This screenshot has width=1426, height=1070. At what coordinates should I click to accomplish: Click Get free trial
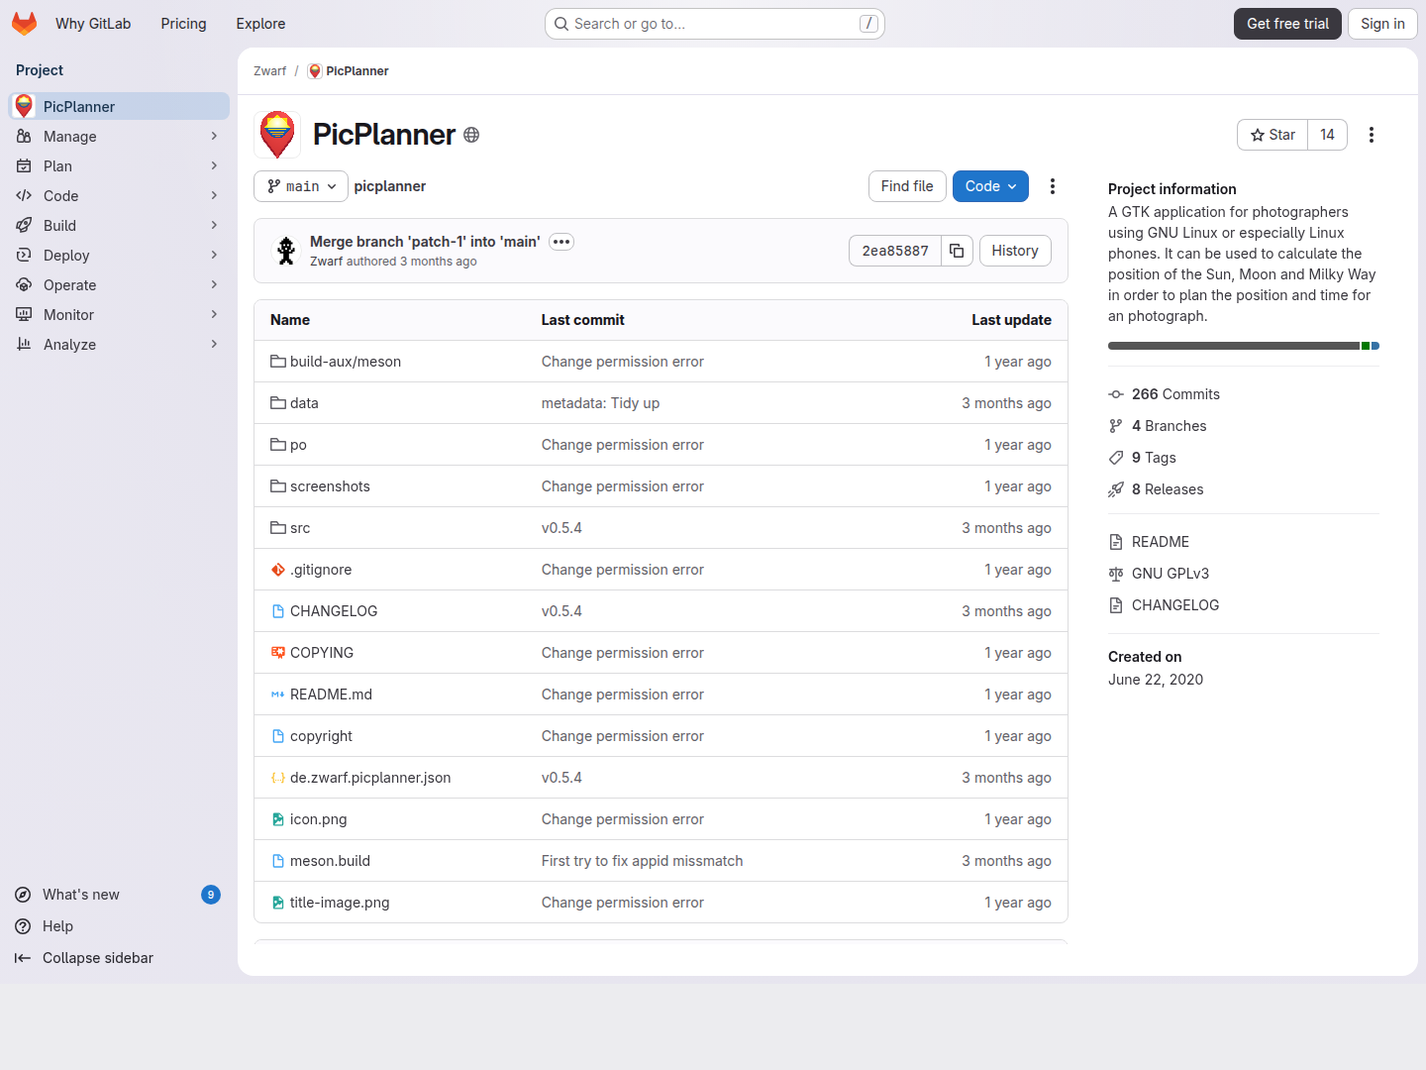click(x=1287, y=24)
